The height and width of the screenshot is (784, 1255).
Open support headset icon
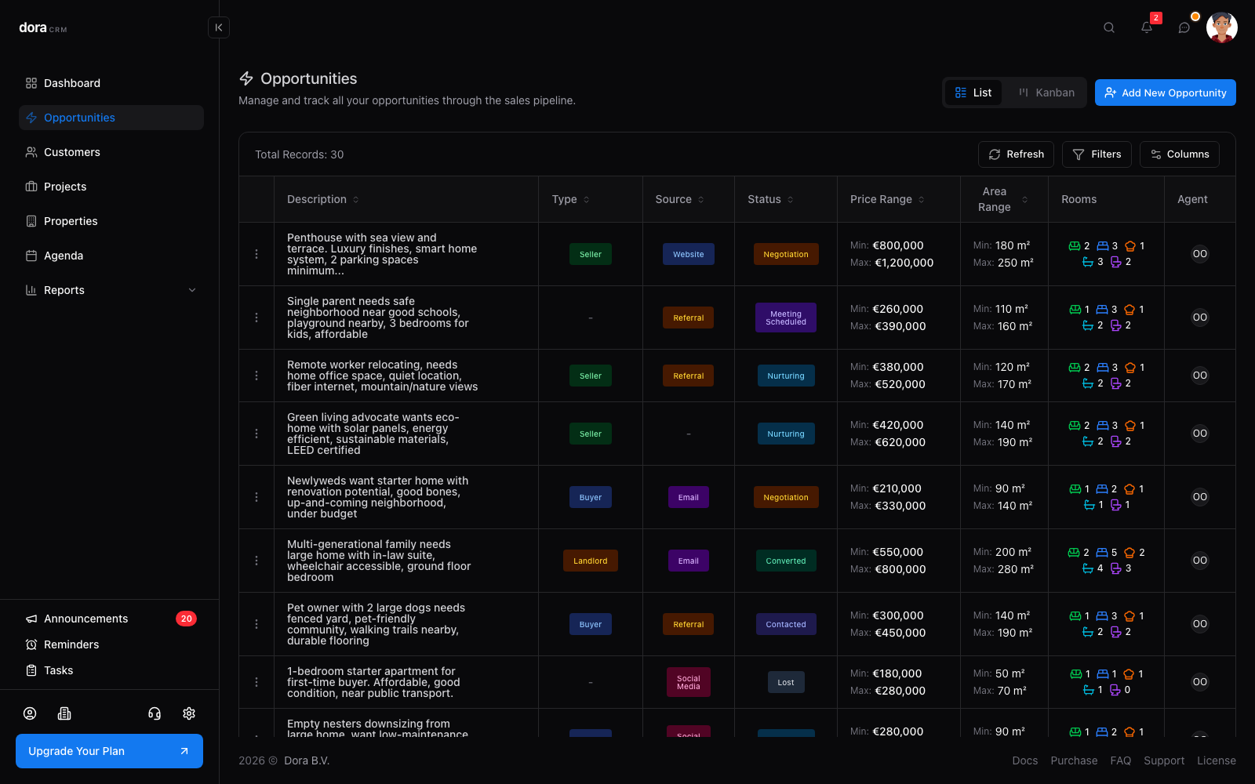(155, 713)
